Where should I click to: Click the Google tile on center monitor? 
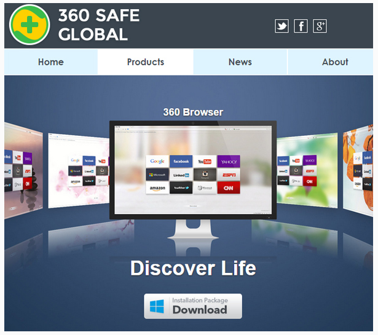pos(157,161)
